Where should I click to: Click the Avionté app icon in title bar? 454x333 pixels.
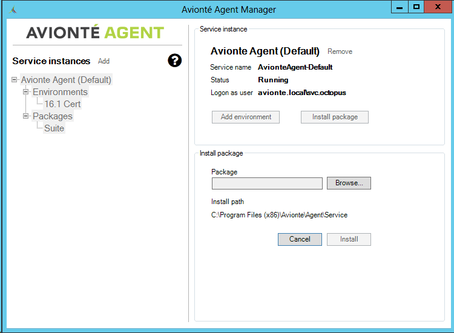pyautogui.click(x=13, y=10)
